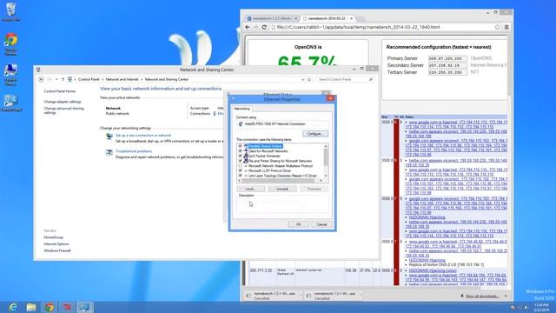Image resolution: width=556 pixels, height=313 pixels.
Task: Toggle QoS Packet Scheduler checkbox
Action: (240, 156)
